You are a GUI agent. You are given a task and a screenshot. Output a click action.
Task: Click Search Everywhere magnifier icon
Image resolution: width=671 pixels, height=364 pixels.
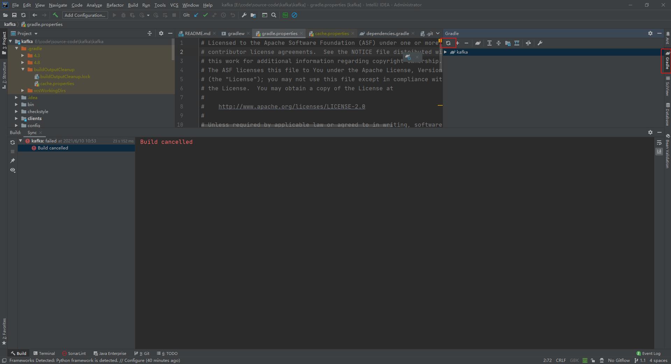274,15
